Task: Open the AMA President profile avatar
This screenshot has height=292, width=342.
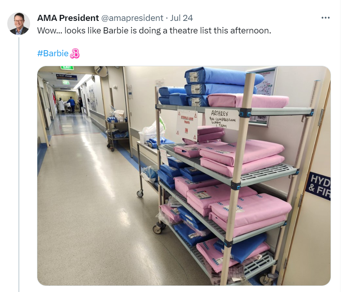Action: tap(19, 23)
